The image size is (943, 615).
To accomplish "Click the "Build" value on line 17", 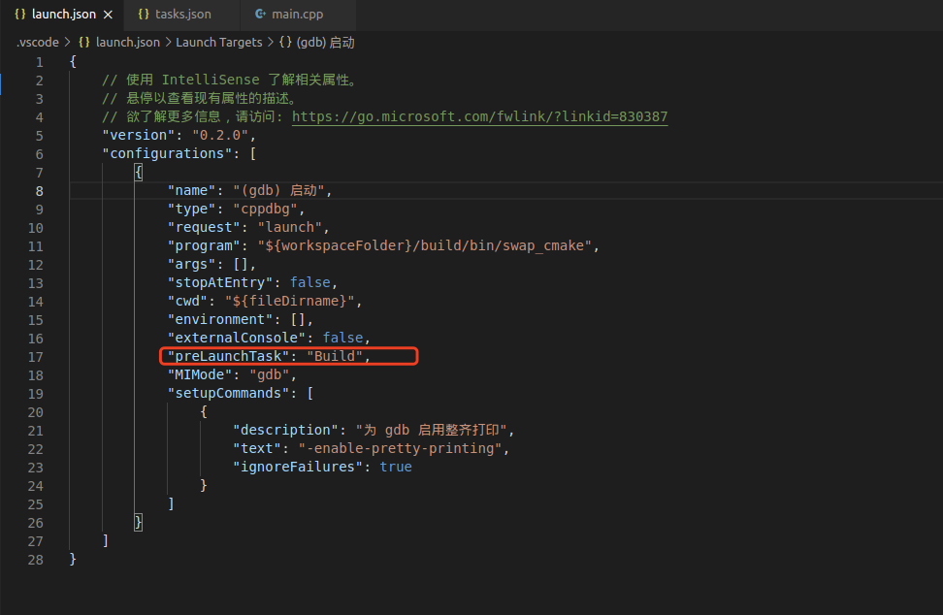I will (x=335, y=357).
